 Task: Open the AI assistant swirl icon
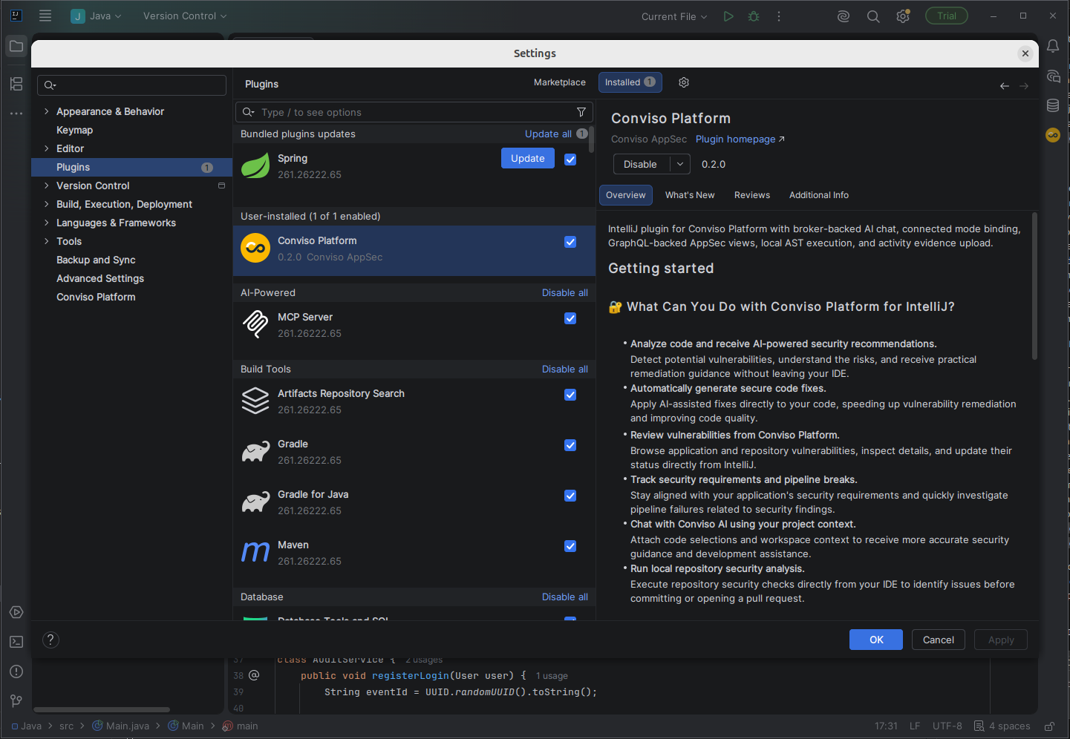[x=844, y=16]
